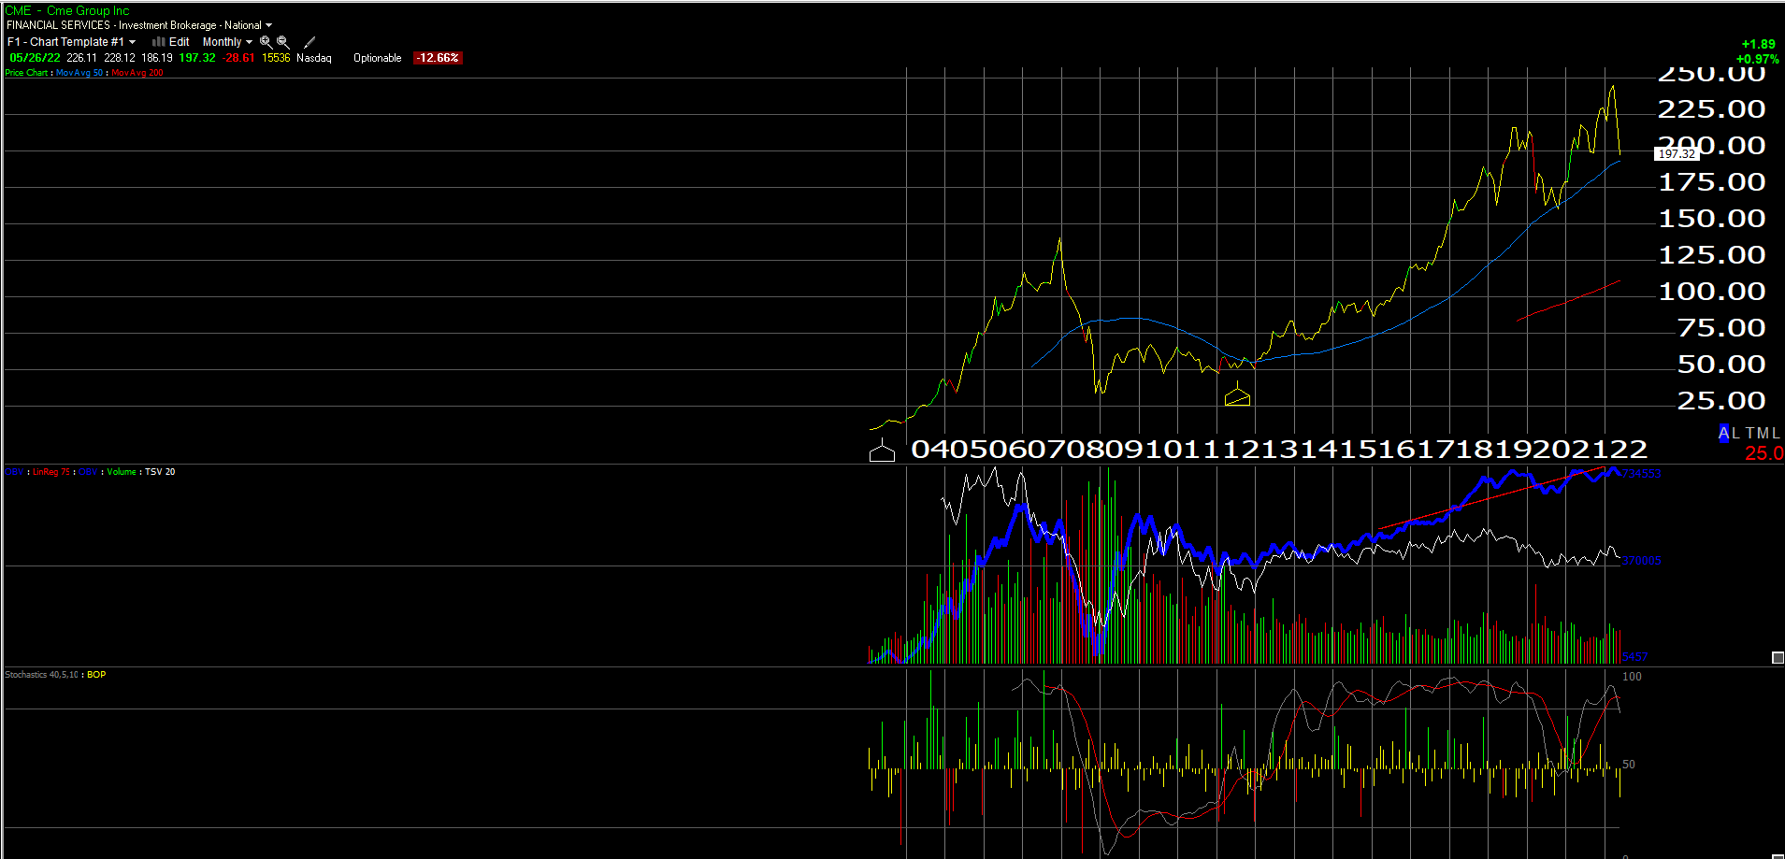
Task: Toggle the L logarithmic scale option
Action: point(1736,433)
